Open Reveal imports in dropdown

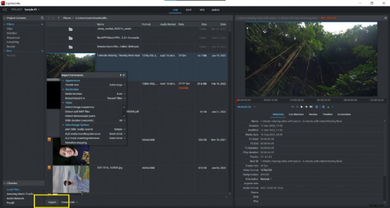click(x=116, y=98)
